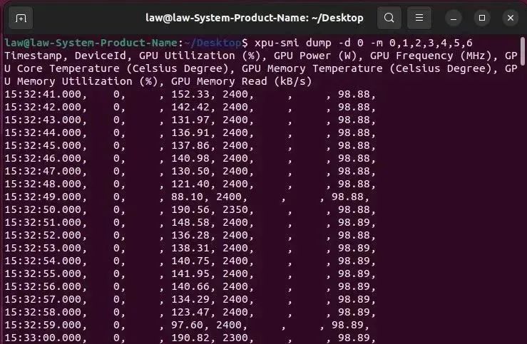Click power value 152.33
527x344 pixels.
coord(190,94)
